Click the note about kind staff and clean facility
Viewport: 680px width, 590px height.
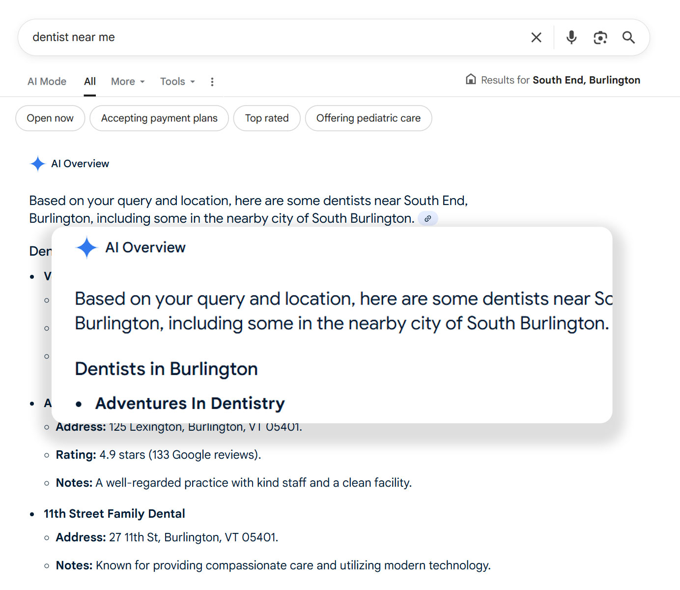point(234,483)
